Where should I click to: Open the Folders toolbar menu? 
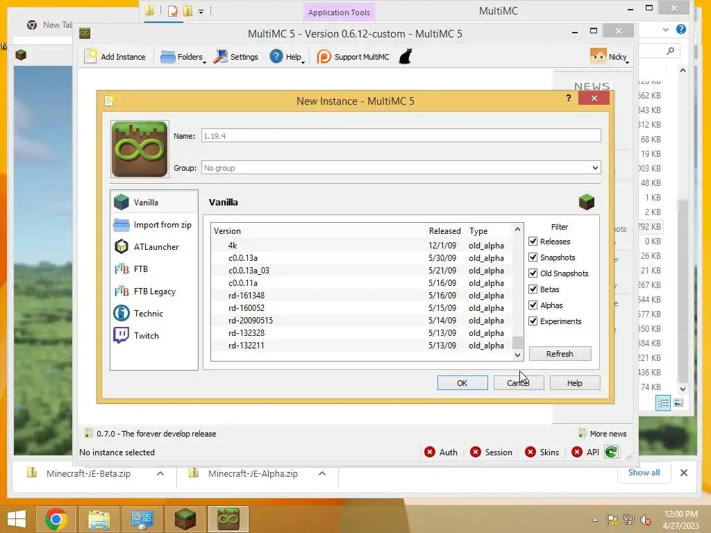click(x=183, y=57)
